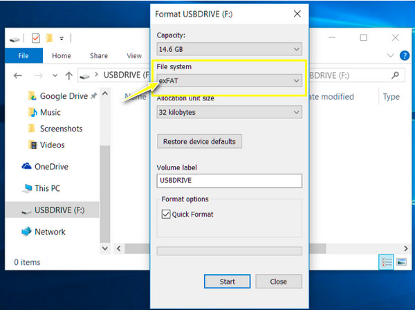Click the pin icon beside Google Drive

93,95
